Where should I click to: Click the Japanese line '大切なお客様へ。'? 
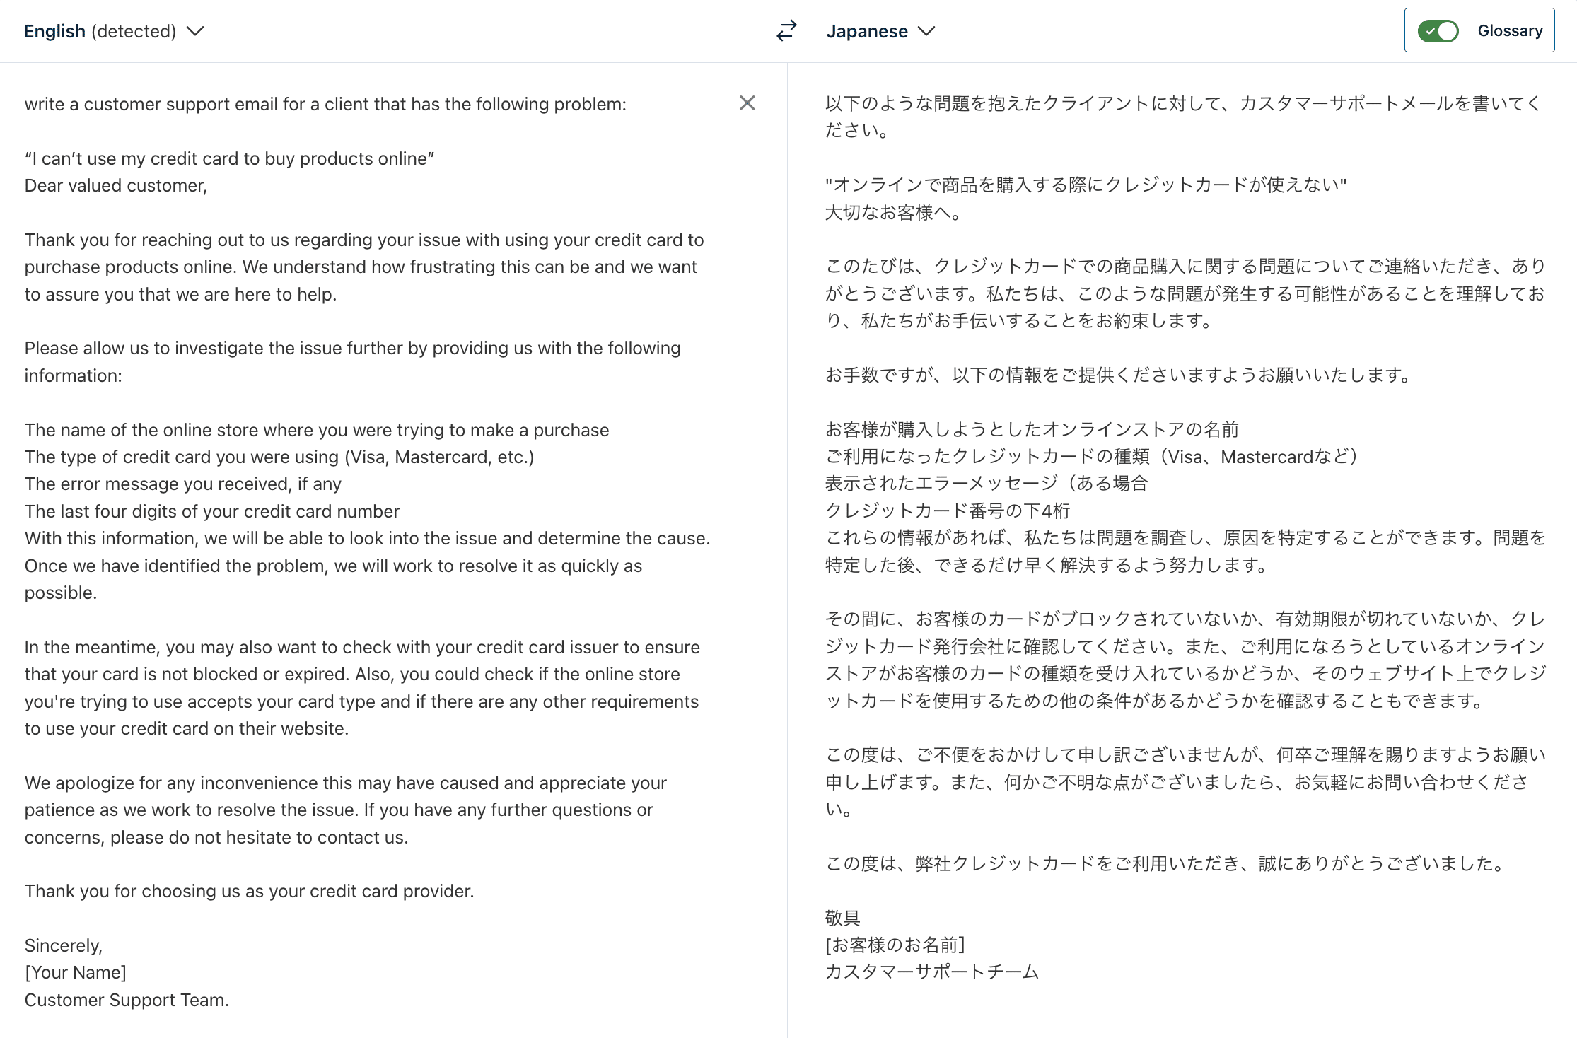click(x=893, y=212)
